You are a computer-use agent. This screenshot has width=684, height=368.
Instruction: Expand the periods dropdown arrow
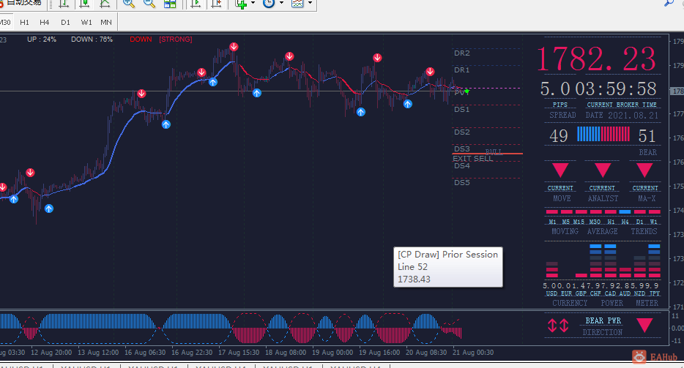(281, 4)
